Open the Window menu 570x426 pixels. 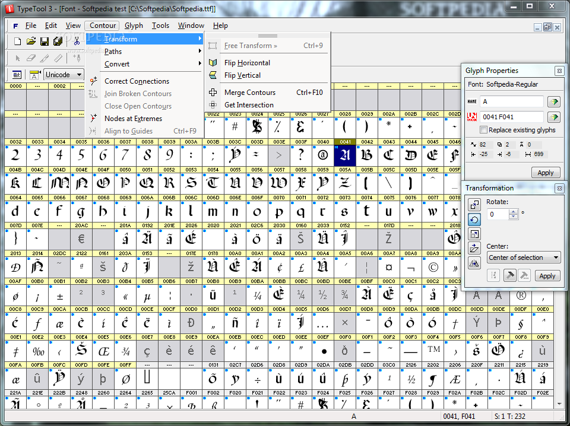191,26
